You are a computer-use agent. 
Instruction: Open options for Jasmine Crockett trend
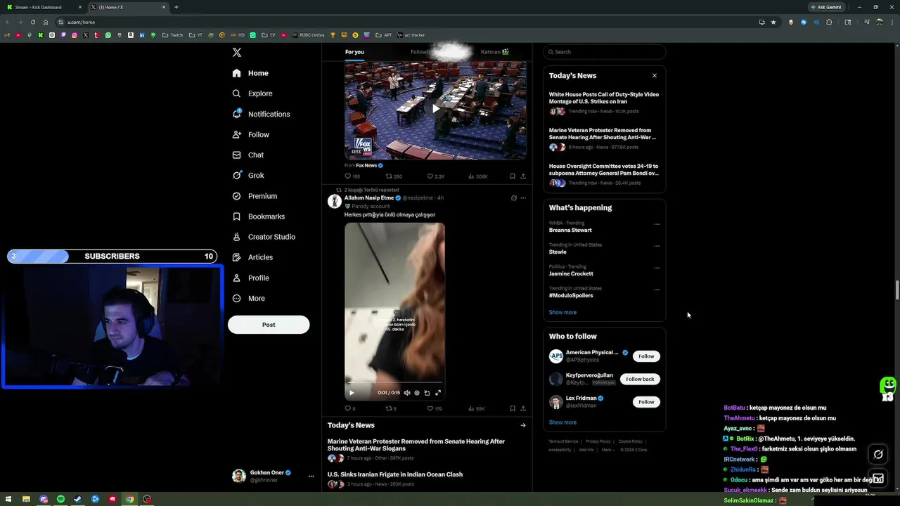pyautogui.click(x=657, y=268)
